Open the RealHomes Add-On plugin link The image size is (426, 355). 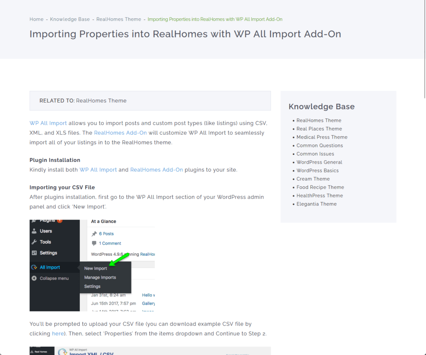[x=120, y=133]
